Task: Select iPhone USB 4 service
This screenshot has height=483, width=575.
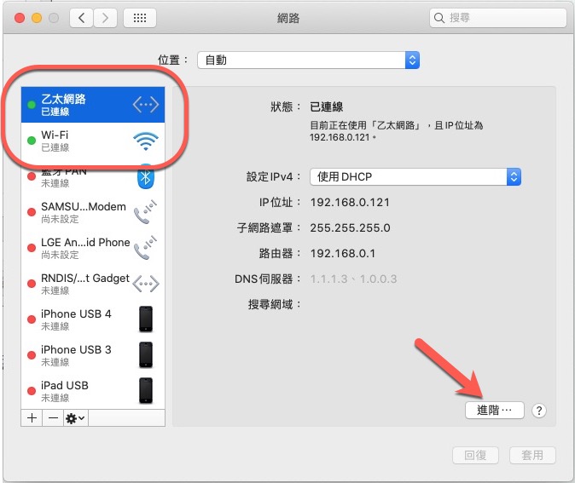Action: [x=93, y=319]
